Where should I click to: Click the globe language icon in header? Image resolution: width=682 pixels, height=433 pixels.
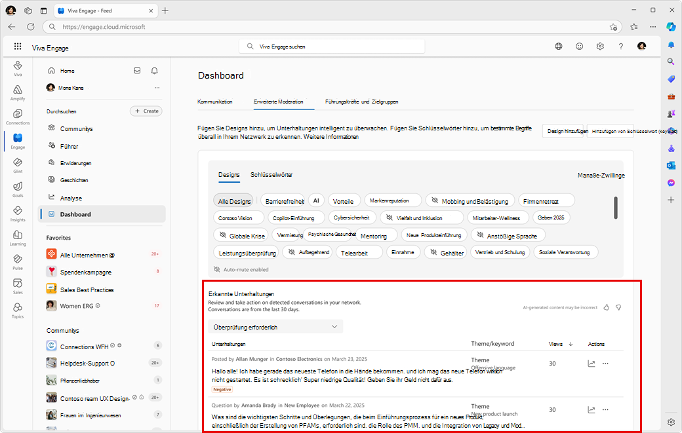559,46
